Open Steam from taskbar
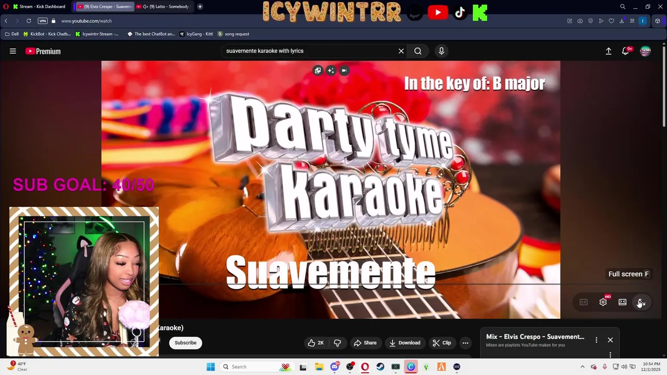This screenshot has width=667, height=375. coord(380,367)
